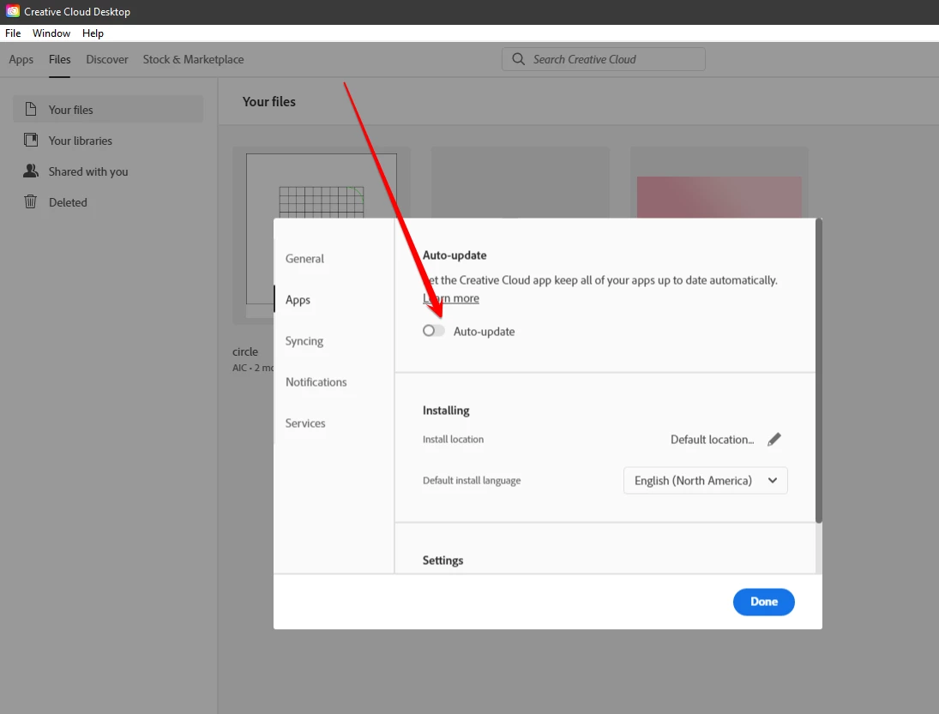Click the Search Creative Cloud field
This screenshot has width=939, height=714.
[x=604, y=59]
